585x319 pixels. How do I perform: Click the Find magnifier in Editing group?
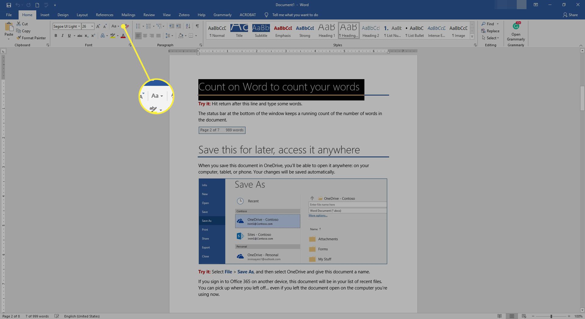(484, 24)
